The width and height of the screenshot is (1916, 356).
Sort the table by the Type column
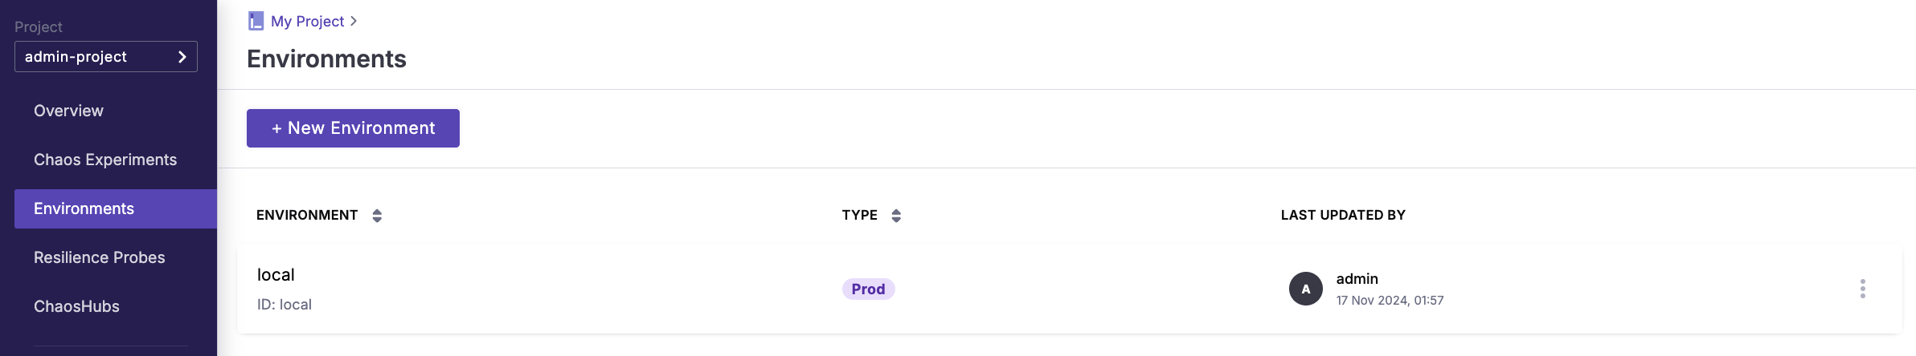[x=896, y=216]
